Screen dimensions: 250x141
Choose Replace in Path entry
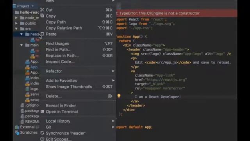coord(77,56)
